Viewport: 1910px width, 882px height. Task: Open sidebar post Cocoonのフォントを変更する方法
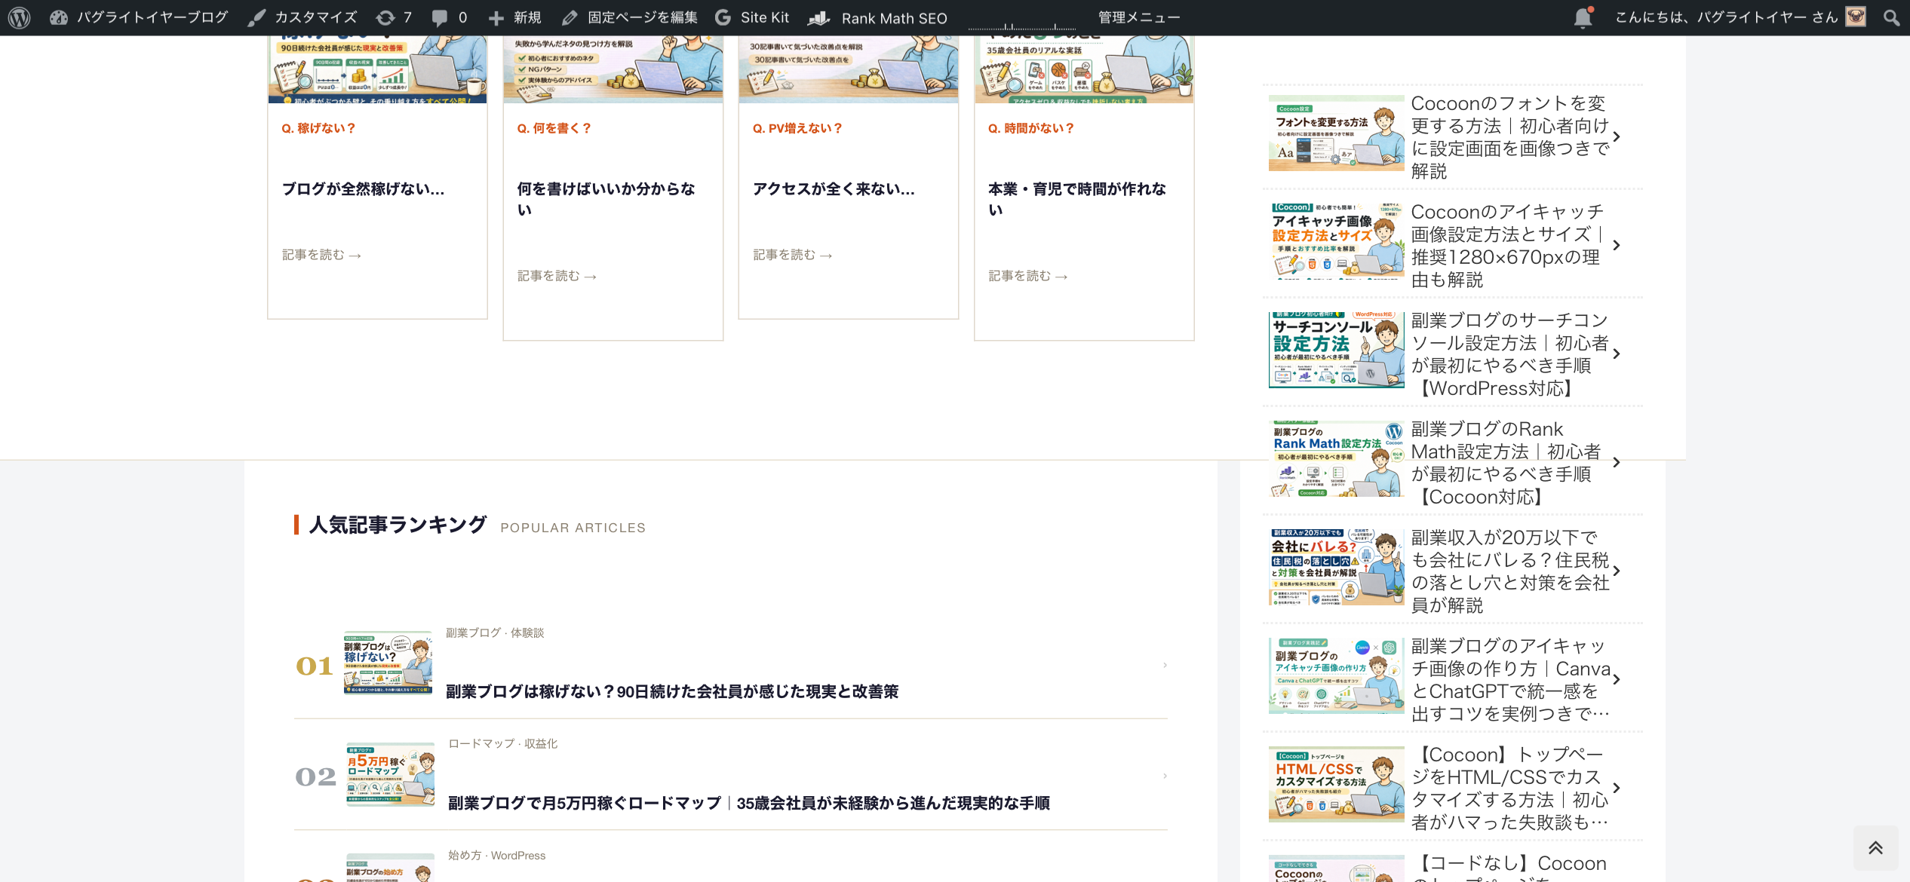pos(1510,136)
